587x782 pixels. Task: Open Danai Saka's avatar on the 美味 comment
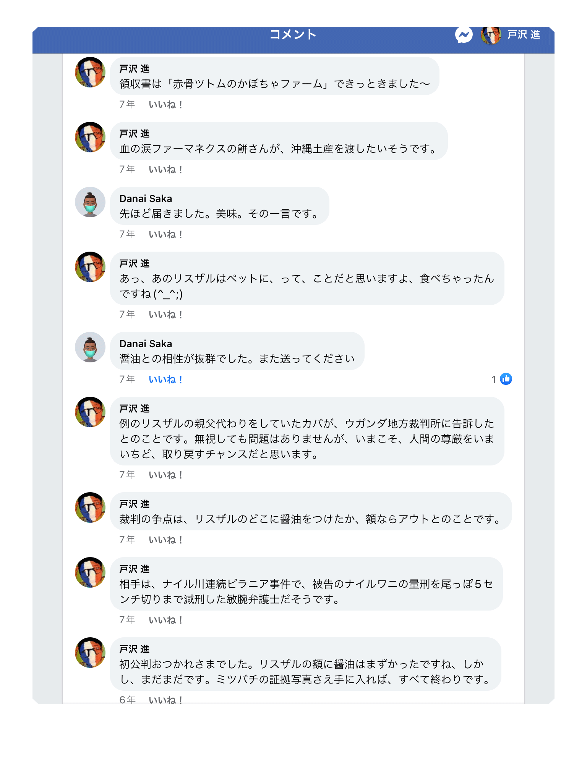(x=90, y=202)
